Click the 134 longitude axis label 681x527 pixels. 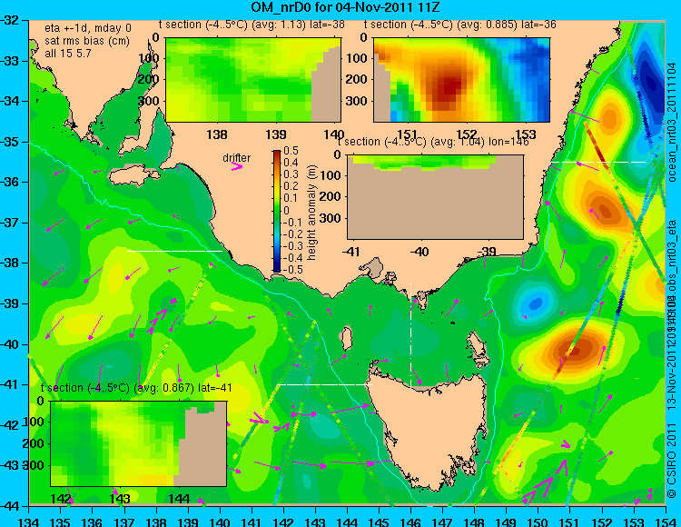tap(29, 522)
